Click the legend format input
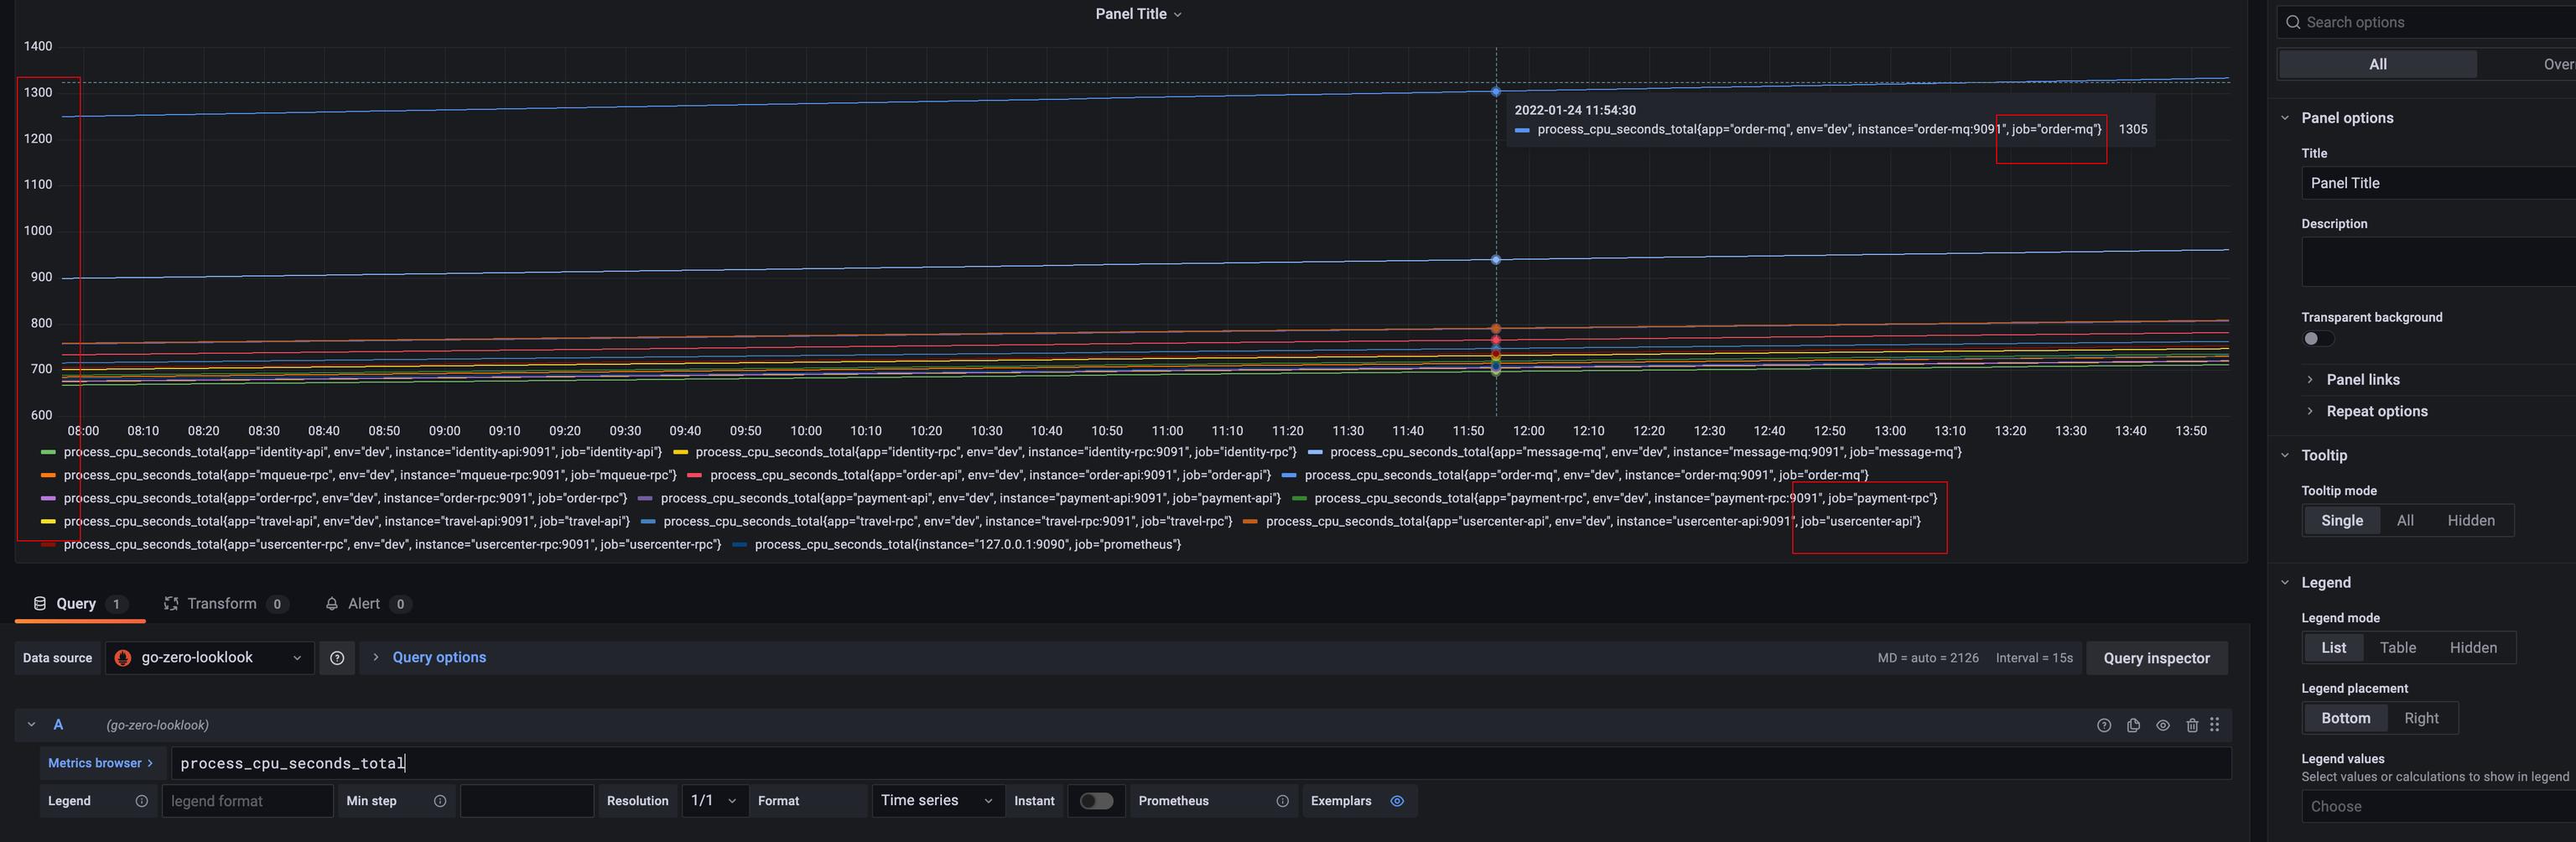2576x842 pixels. (247, 801)
